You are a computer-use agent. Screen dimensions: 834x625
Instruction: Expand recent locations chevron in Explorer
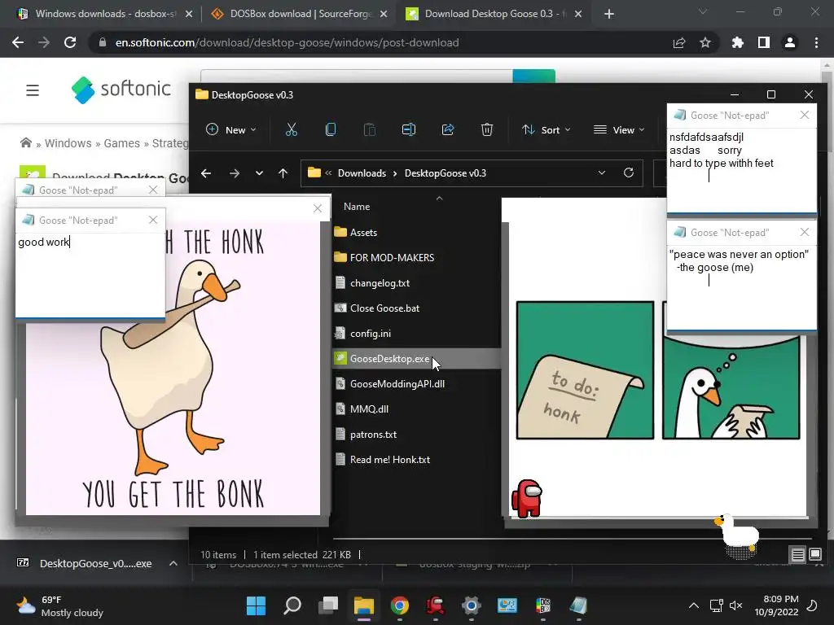pos(259,173)
